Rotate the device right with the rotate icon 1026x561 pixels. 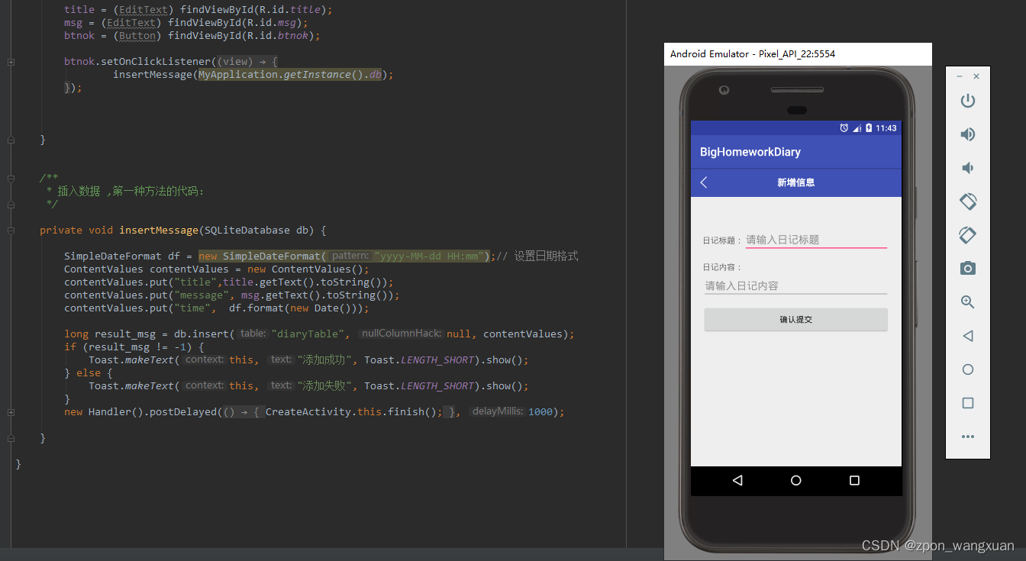click(x=967, y=235)
